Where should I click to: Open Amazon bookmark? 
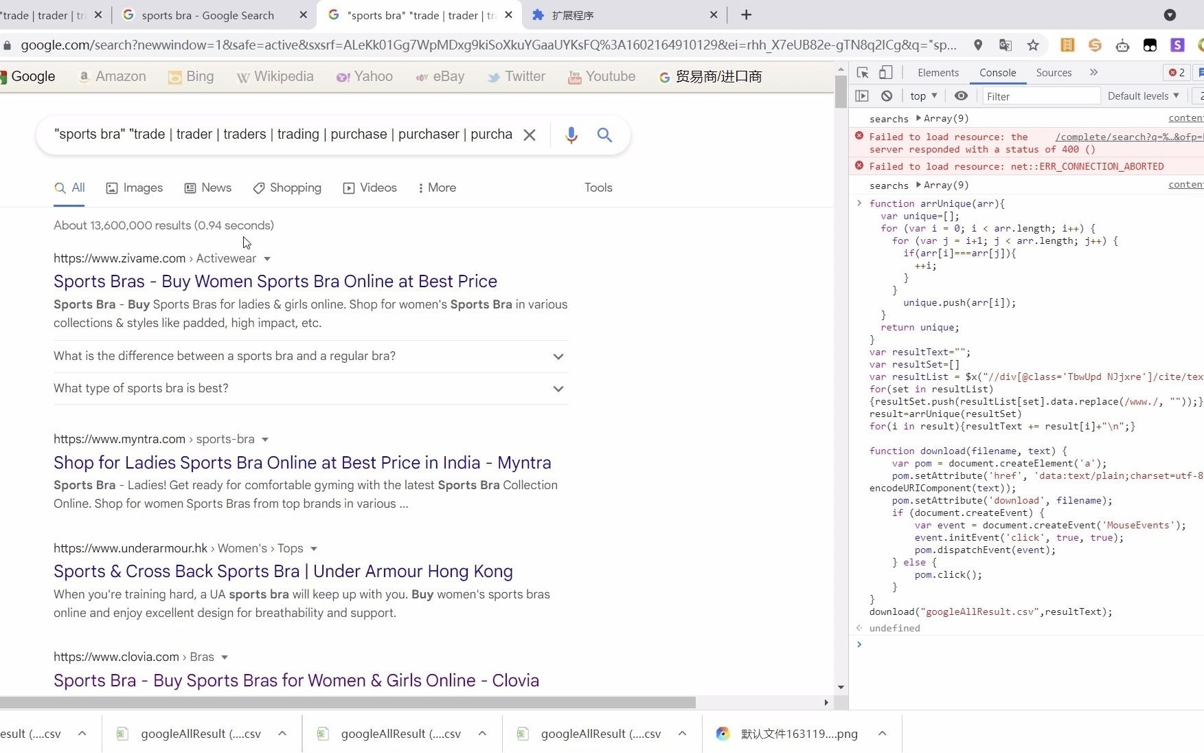(112, 76)
